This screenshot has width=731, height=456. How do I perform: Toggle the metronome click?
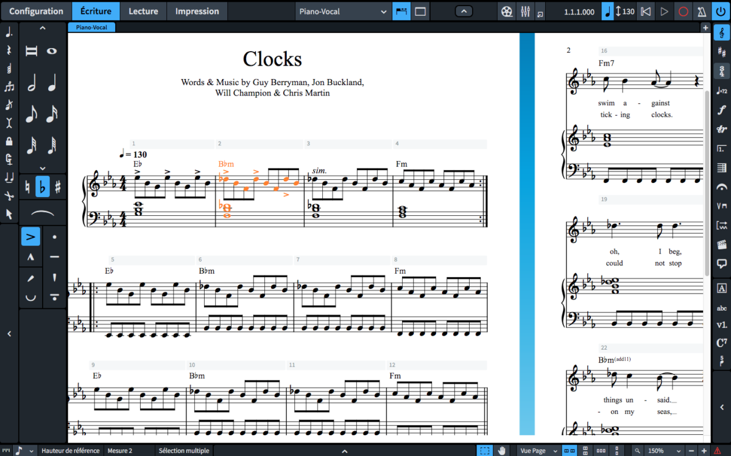click(702, 12)
